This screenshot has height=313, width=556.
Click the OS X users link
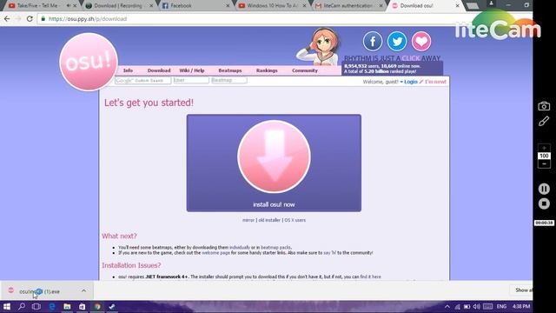[295, 220]
